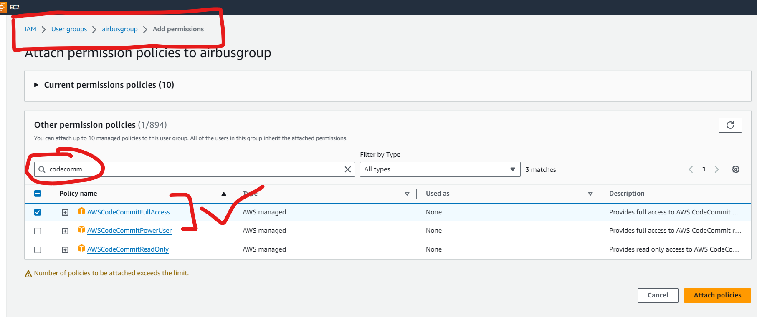The height and width of the screenshot is (317, 757).
Task: Click EC2 service icon in top bar
Action: pyautogui.click(x=3, y=7)
